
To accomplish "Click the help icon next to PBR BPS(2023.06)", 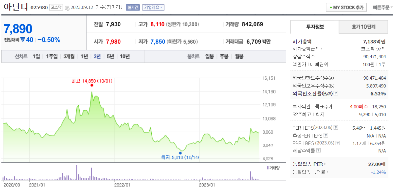I will 338,143.
